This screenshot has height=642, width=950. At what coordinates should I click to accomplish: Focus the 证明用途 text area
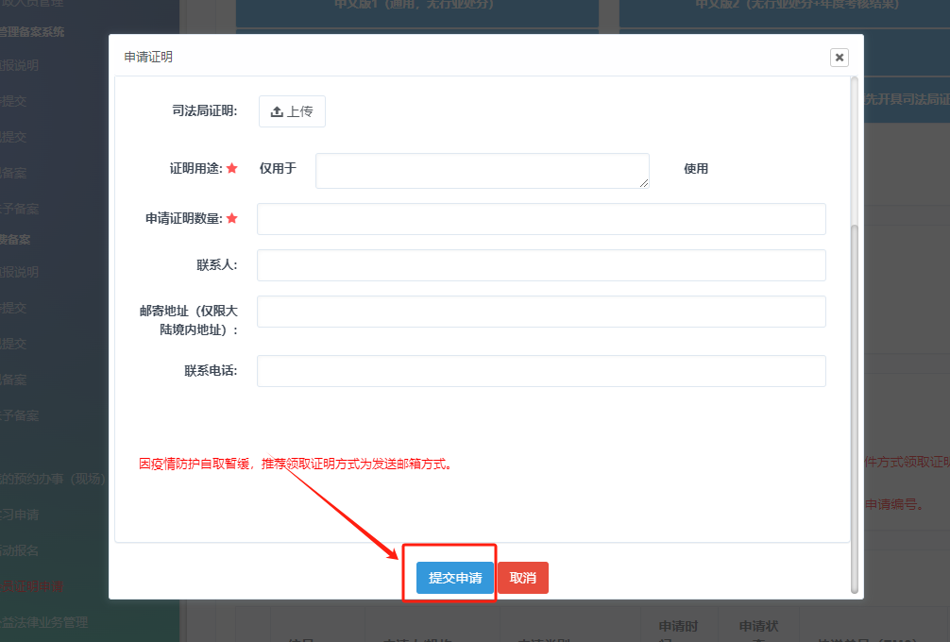click(482, 170)
